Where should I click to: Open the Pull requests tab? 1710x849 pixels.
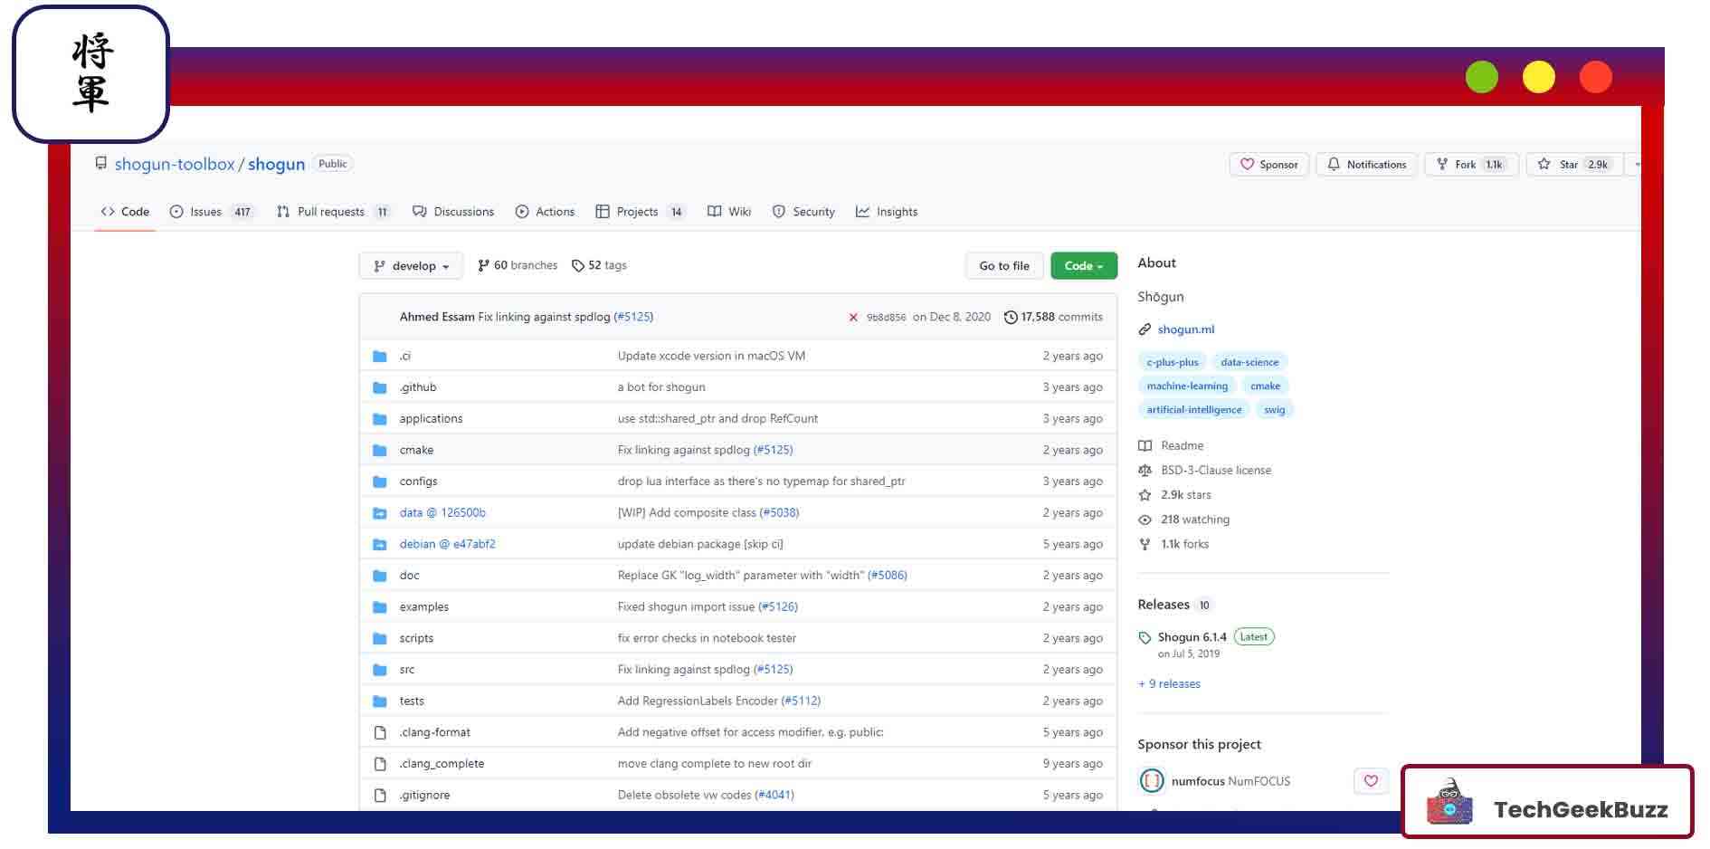point(332,212)
